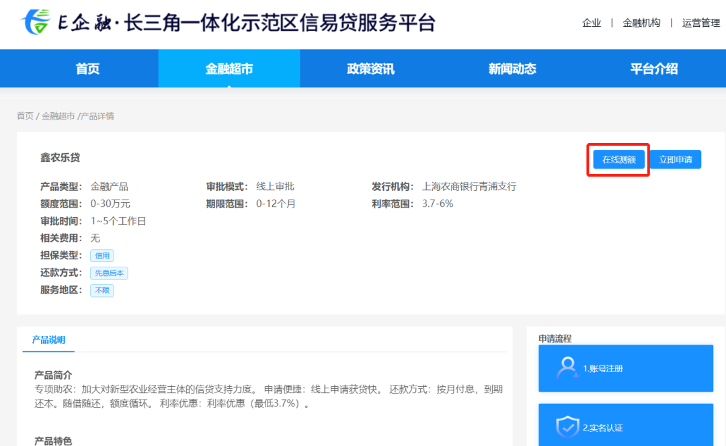726x446 pixels.
Task: Open the 新闻动态 navigation tab
Action: click(x=512, y=69)
